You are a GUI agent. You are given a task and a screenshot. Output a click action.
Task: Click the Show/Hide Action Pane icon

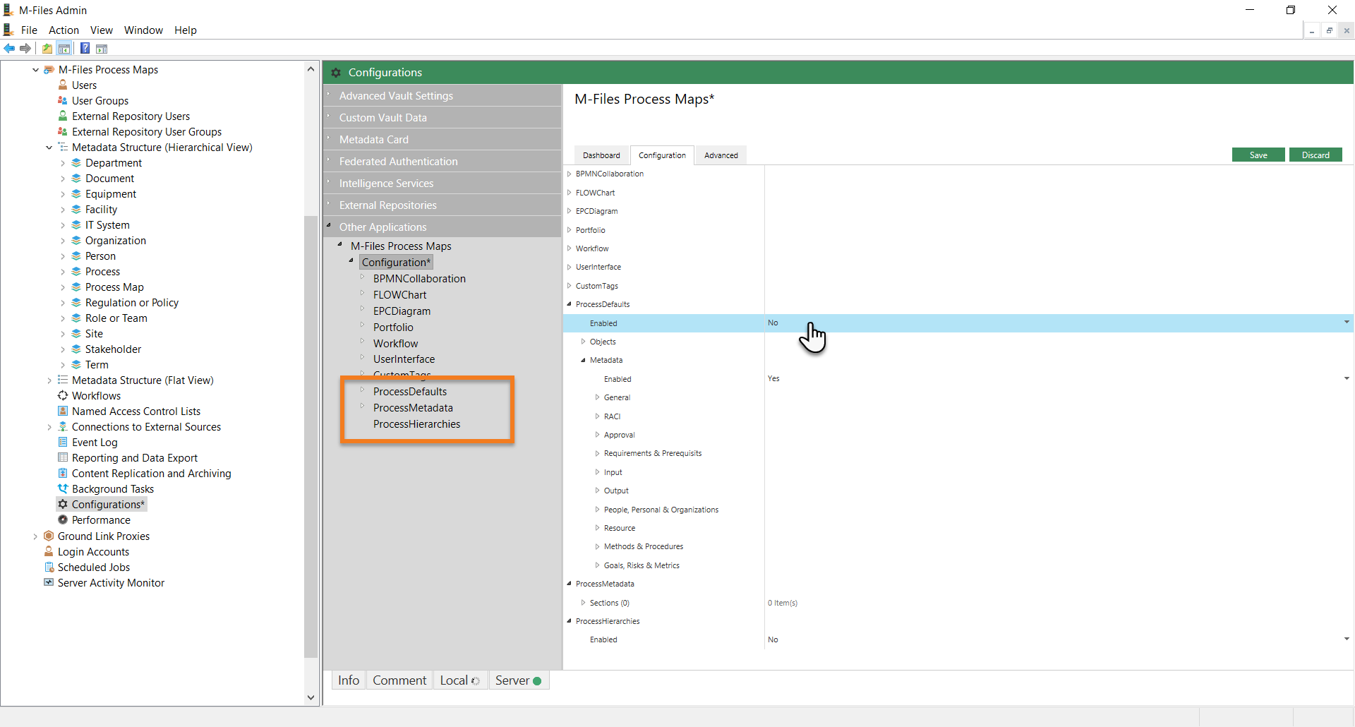tap(102, 49)
